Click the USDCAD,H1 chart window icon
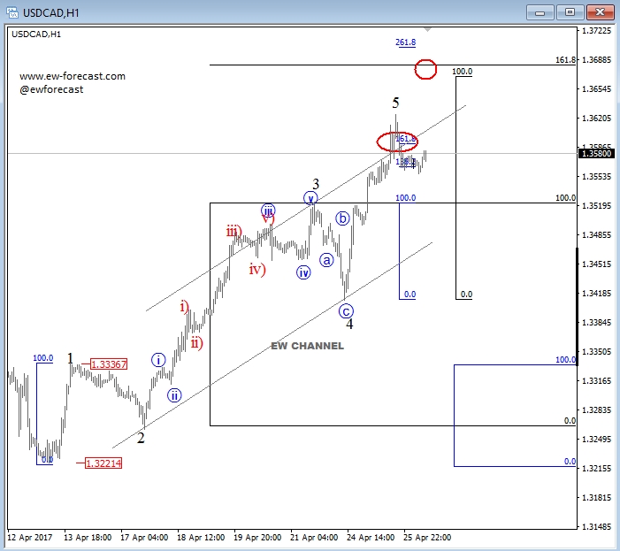 pyautogui.click(x=12, y=12)
